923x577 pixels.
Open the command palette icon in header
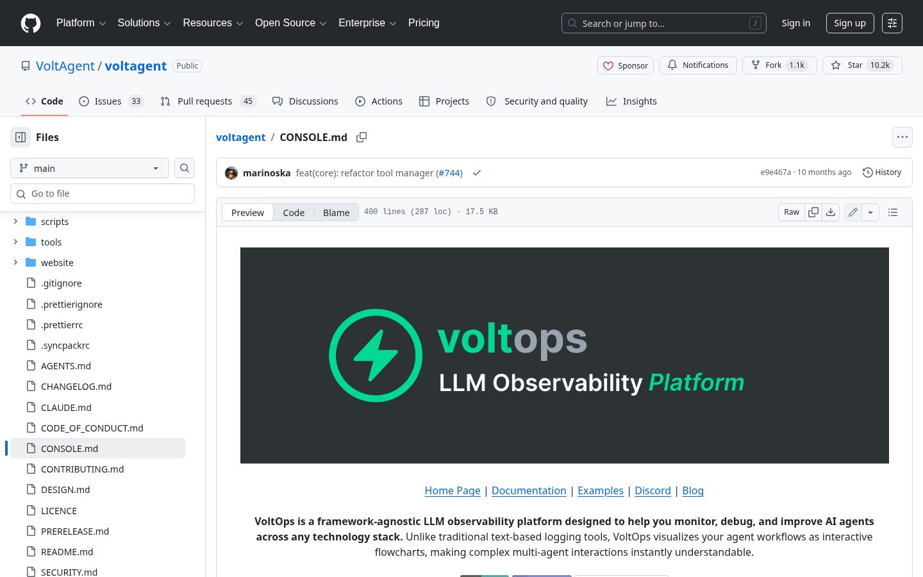click(892, 23)
